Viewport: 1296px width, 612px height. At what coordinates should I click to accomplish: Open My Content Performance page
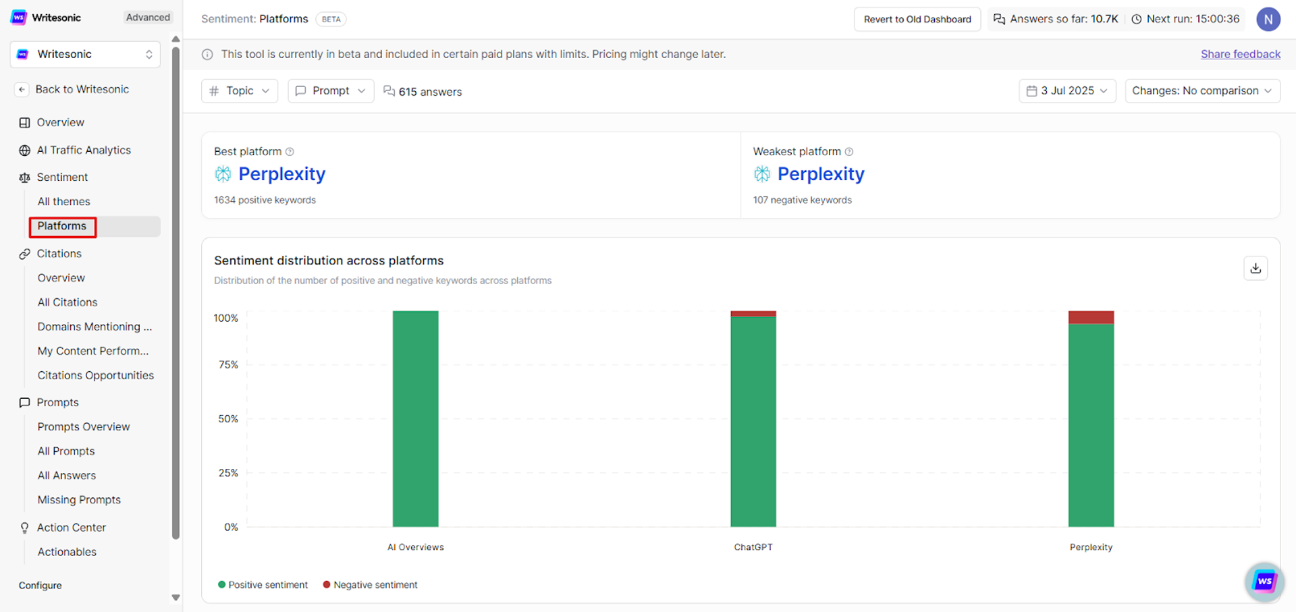tap(93, 351)
